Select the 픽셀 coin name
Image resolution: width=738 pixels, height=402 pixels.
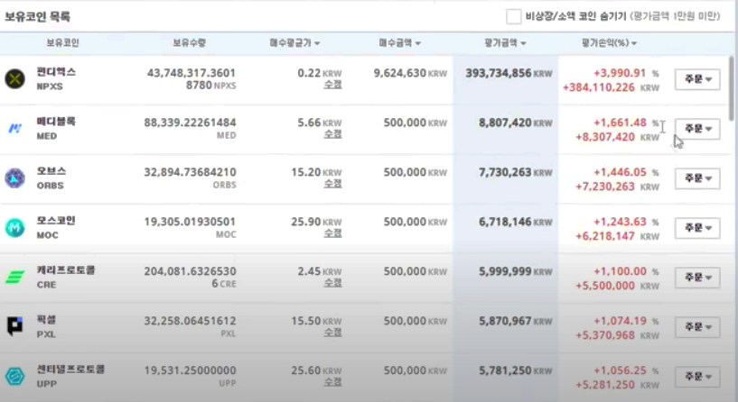[46, 320]
